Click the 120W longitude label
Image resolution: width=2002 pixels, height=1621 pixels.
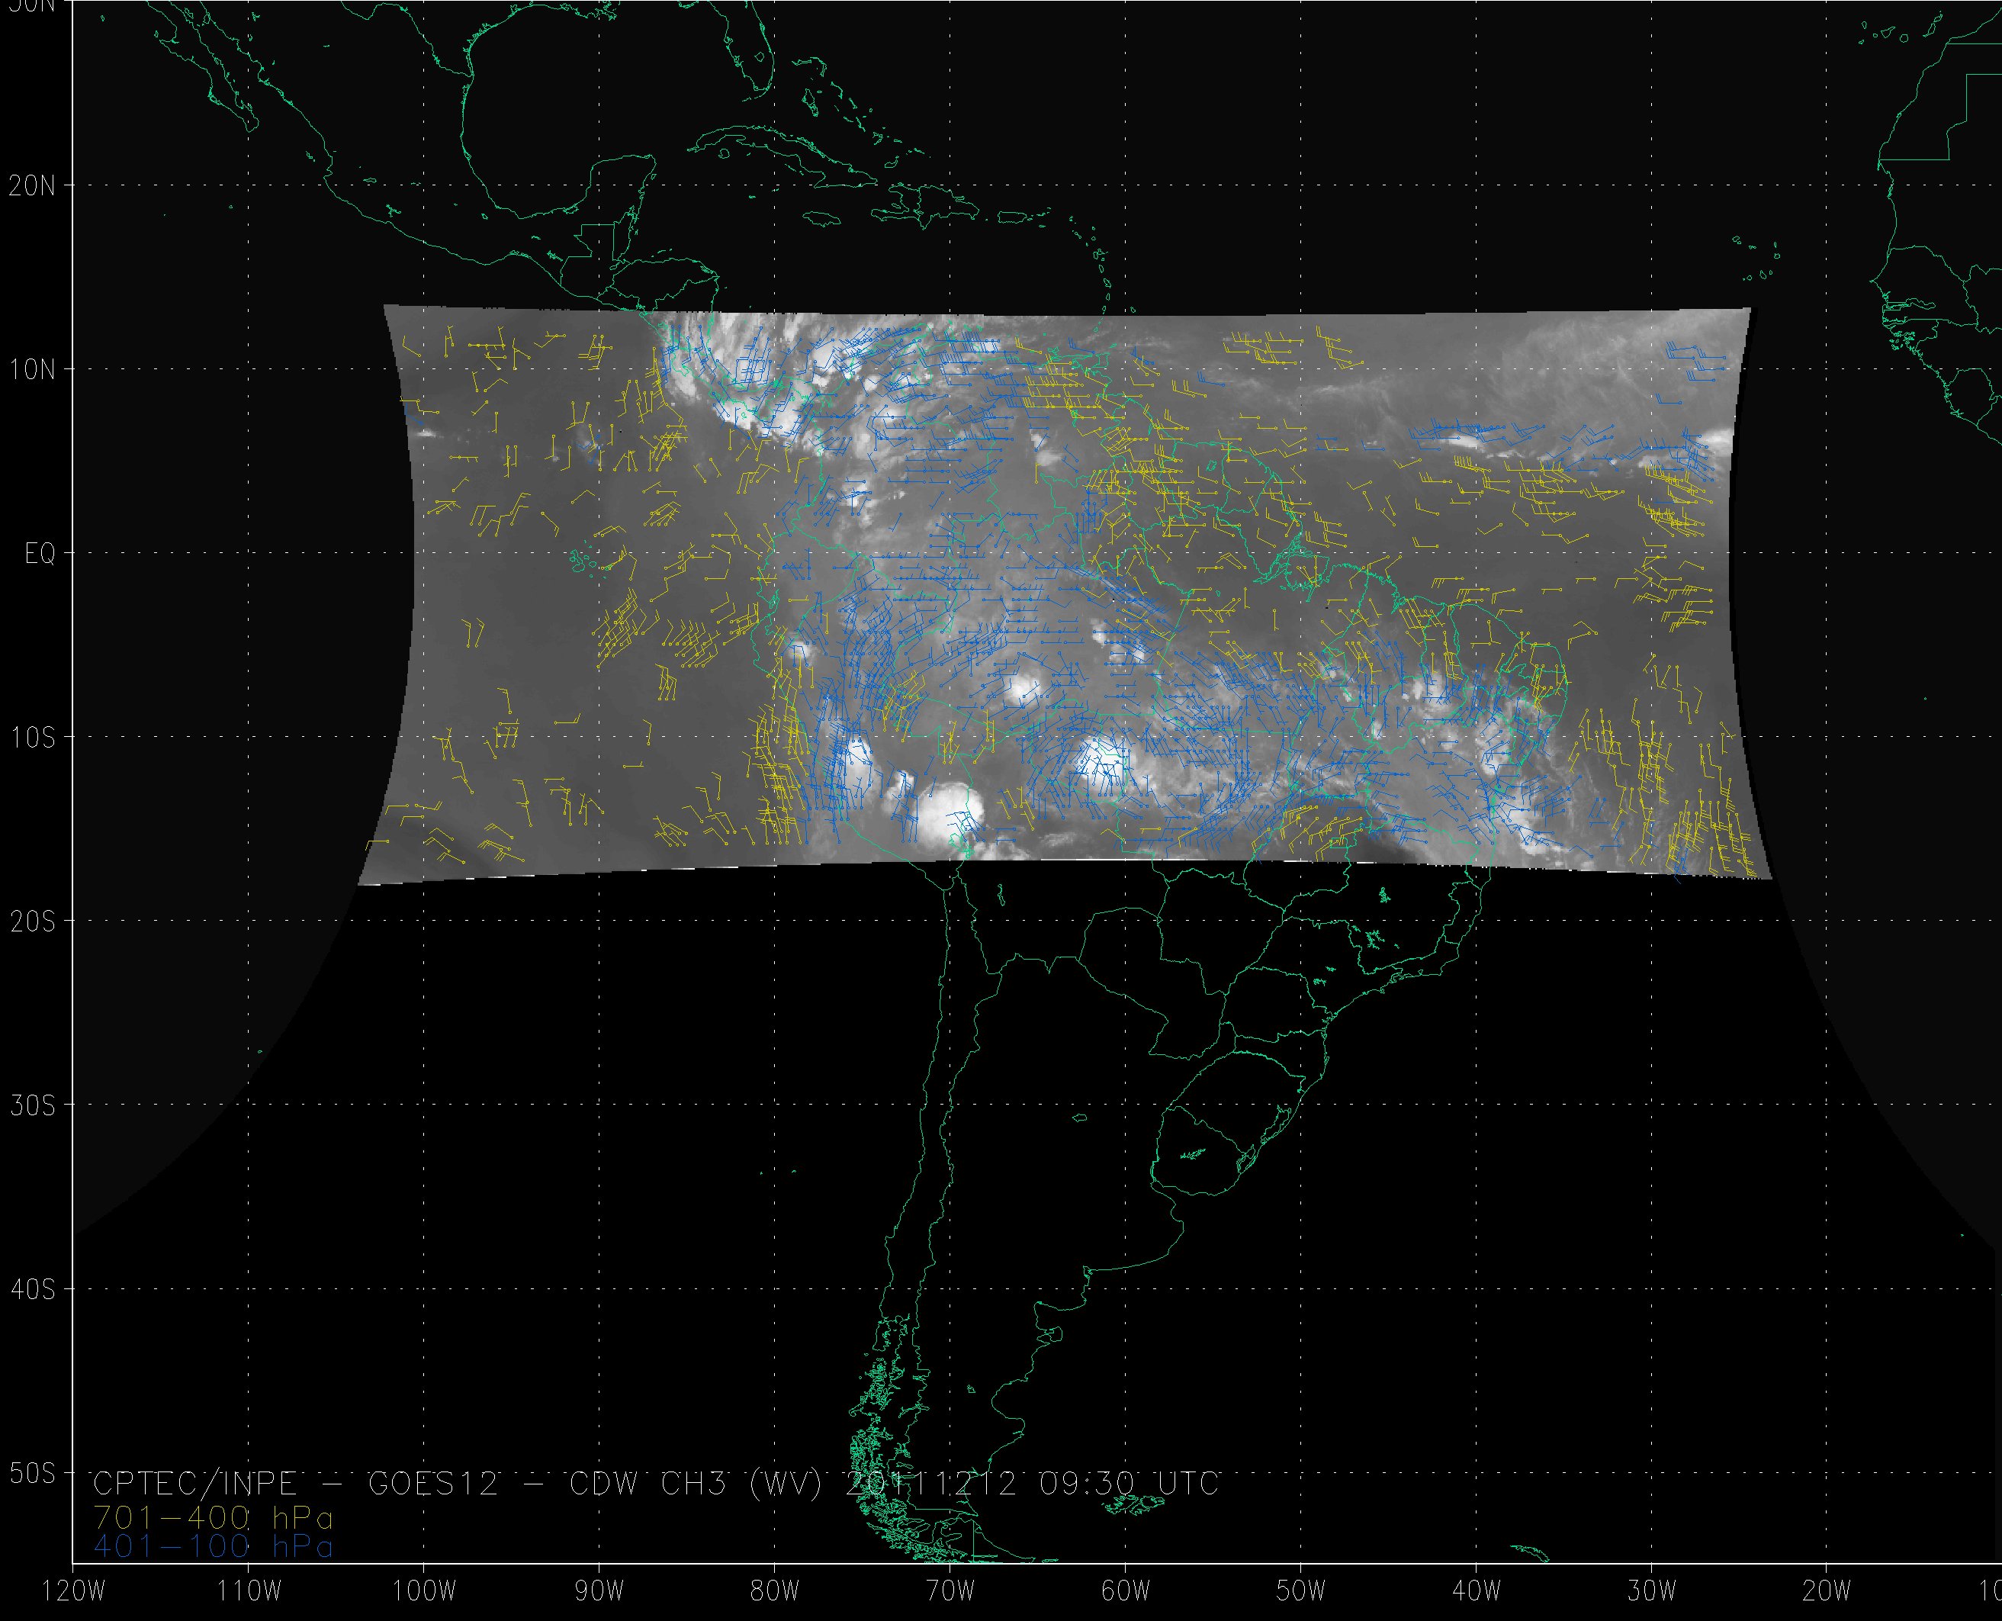pos(72,1591)
